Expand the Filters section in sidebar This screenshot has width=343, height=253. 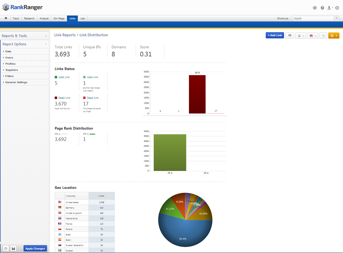pos(9,76)
